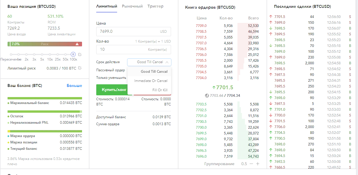Click the Всего column header in order book
Image resolution: width=358 pixels, height=175 pixels.
pyautogui.click(x=254, y=18)
